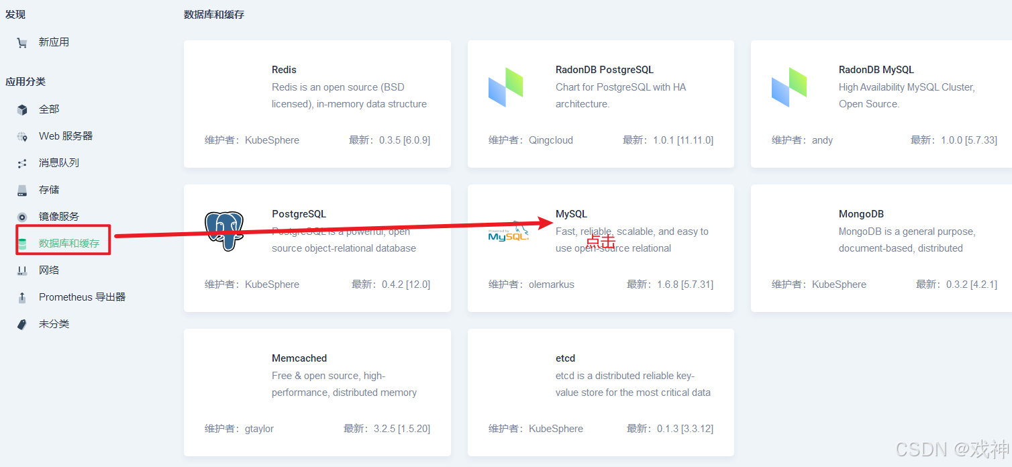The width and height of the screenshot is (1012, 467).
Task: Click etcd version 0.1.3 [3.3.12]
Action: 685,429
